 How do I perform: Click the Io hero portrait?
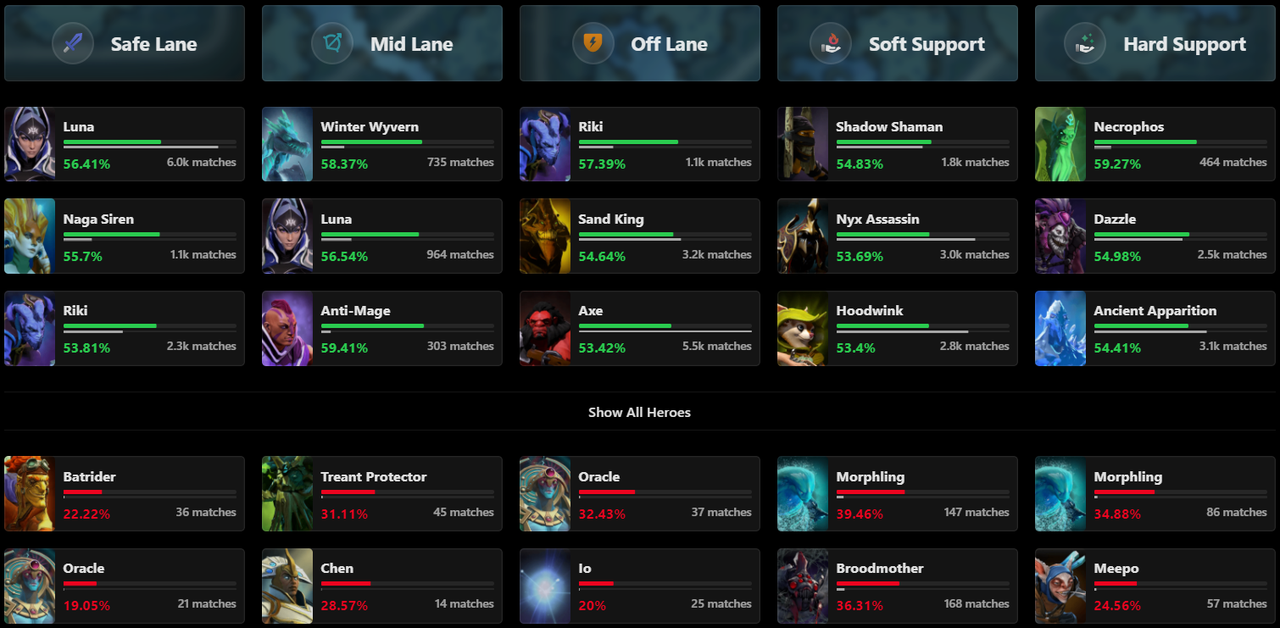coord(545,586)
